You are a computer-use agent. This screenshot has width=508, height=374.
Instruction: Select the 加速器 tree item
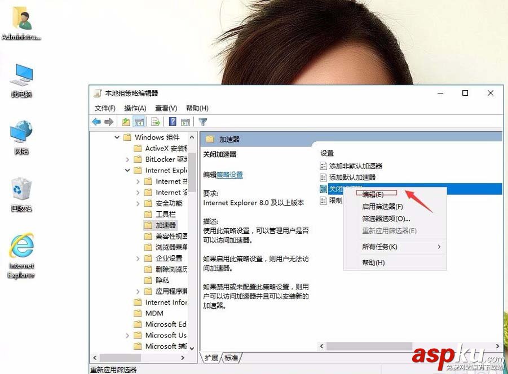(166, 225)
